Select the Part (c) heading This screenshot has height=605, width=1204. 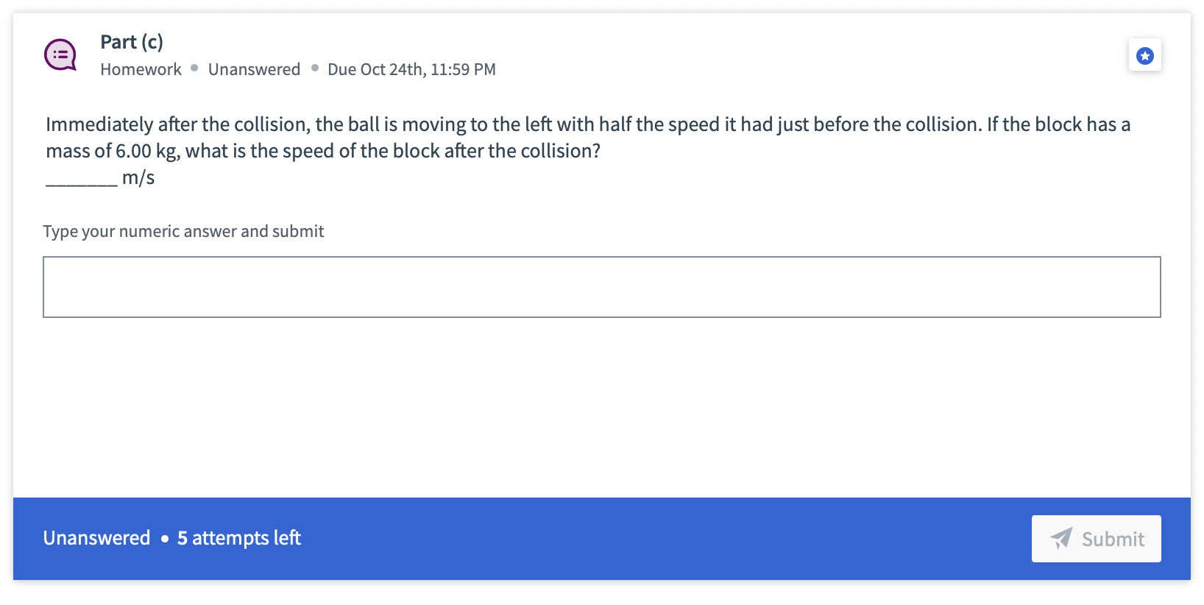pos(131,42)
